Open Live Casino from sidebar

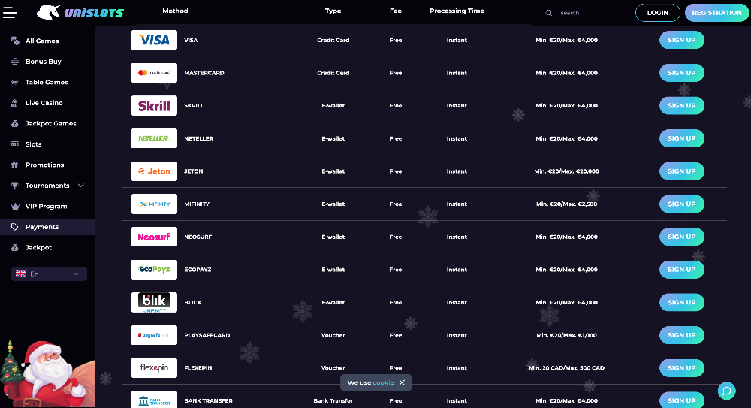(44, 103)
